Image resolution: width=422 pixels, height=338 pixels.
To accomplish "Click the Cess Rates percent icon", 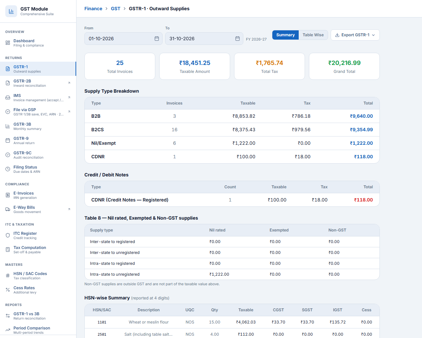I will pos(8,290).
